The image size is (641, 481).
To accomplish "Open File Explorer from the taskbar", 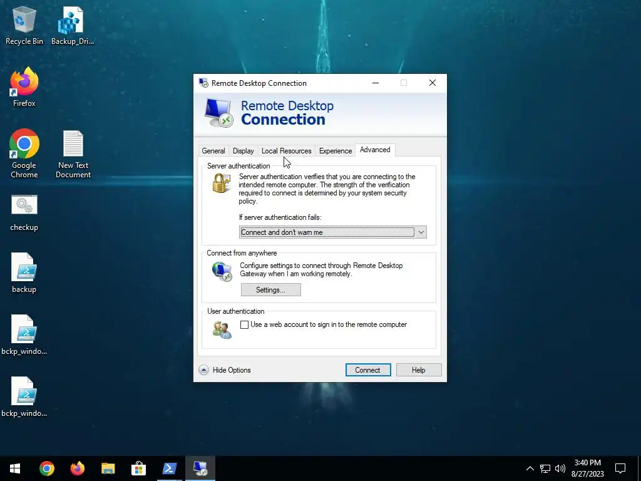I will [x=108, y=468].
